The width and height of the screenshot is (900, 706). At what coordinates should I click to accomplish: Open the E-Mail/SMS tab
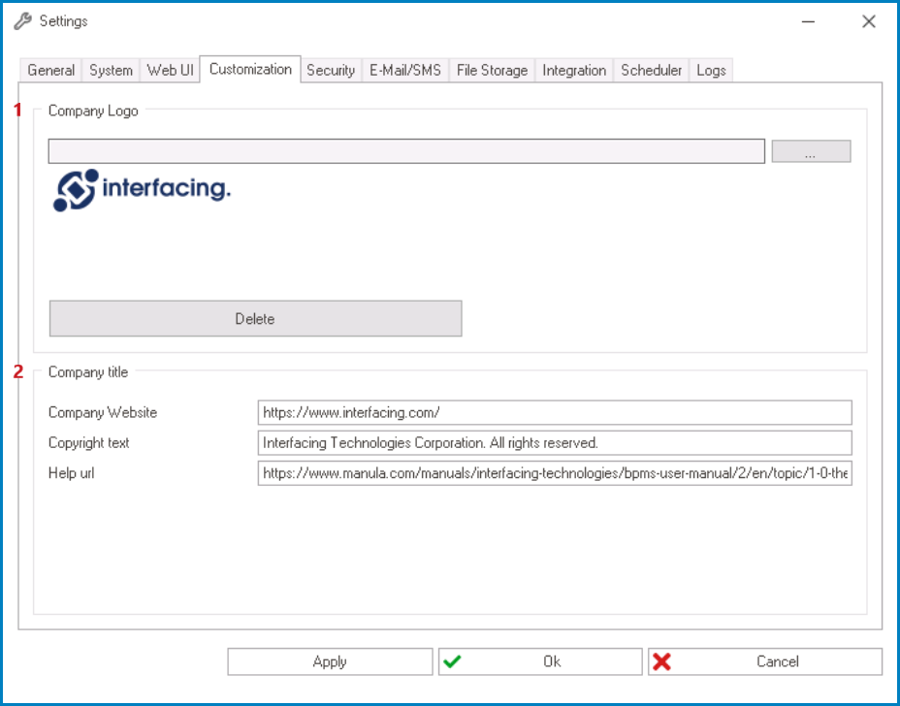[x=405, y=70]
